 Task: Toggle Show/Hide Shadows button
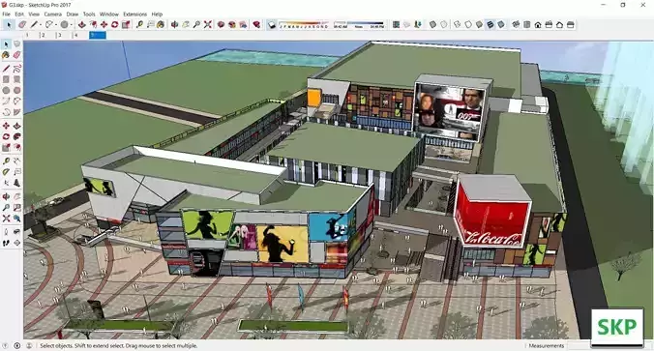(272, 24)
